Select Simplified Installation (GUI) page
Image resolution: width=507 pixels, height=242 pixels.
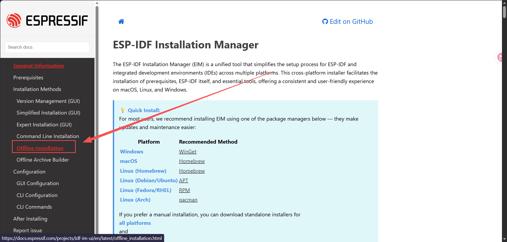(48, 113)
